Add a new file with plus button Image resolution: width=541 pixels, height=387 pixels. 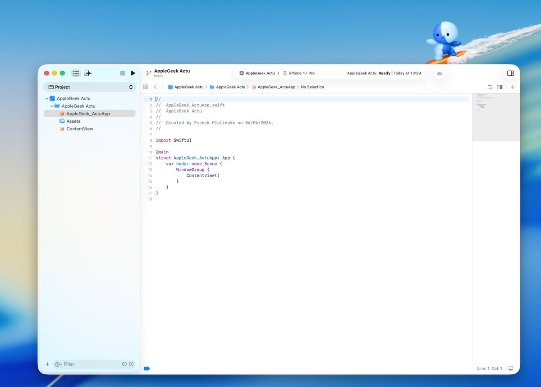(47, 364)
